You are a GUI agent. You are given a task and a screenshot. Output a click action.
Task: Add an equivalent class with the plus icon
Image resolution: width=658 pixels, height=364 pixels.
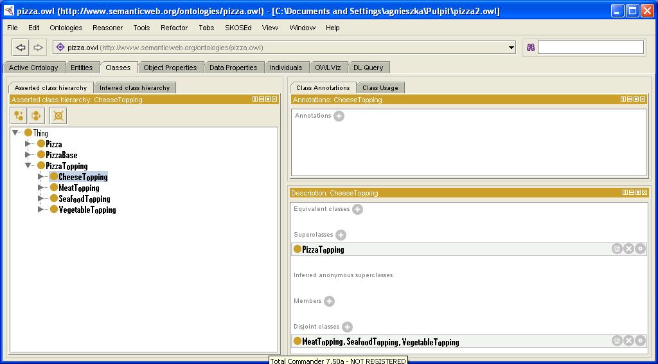pos(357,209)
